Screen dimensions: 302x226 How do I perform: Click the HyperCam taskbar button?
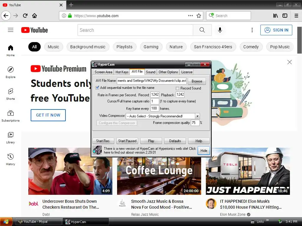click(x=86, y=222)
